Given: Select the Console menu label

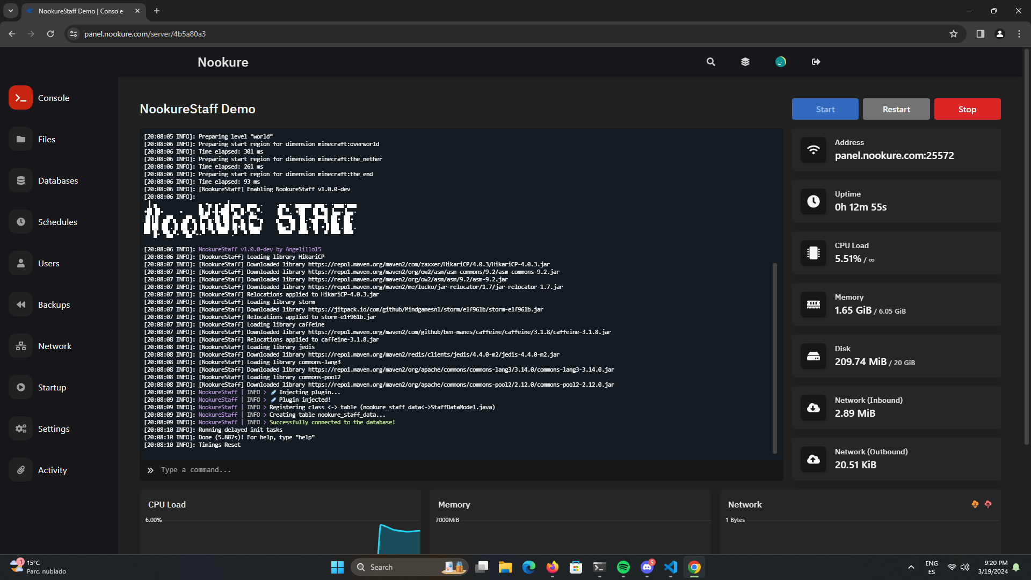Looking at the screenshot, I should pyautogui.click(x=54, y=98).
